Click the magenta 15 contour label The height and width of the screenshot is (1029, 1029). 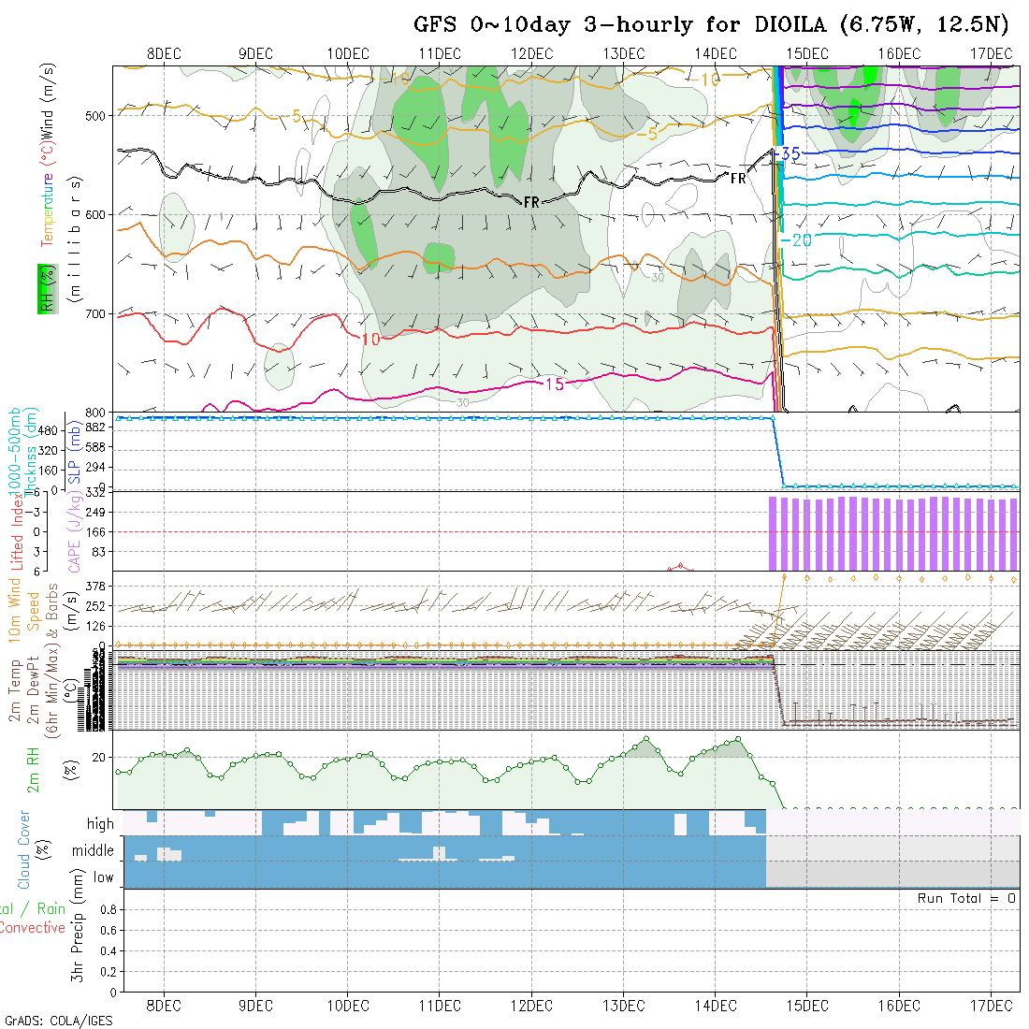pyautogui.click(x=554, y=384)
